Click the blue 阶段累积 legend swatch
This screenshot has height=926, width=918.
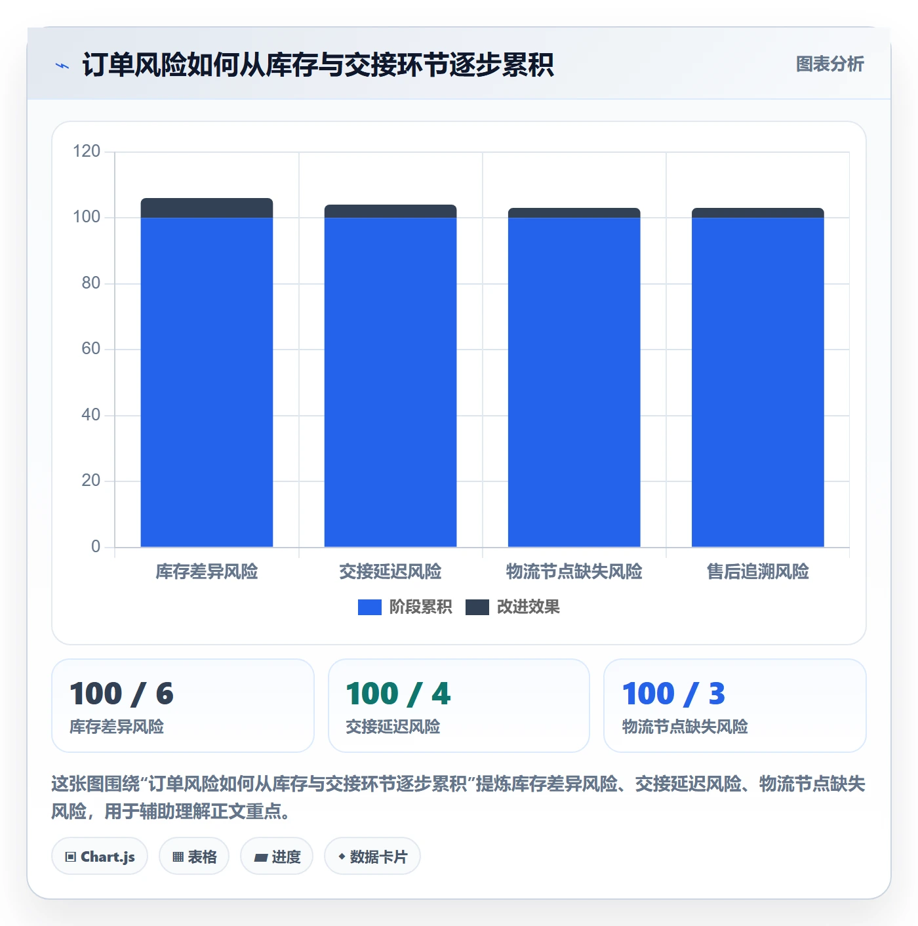(369, 607)
